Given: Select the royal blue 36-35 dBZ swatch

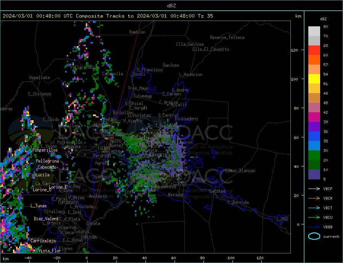Looking at the screenshot, I should pyautogui.click(x=314, y=136).
